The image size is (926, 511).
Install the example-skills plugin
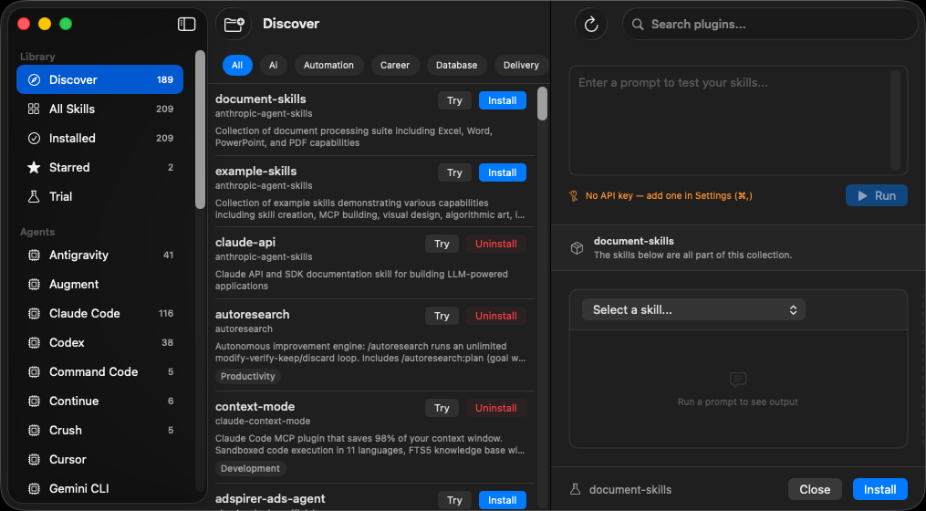point(502,172)
